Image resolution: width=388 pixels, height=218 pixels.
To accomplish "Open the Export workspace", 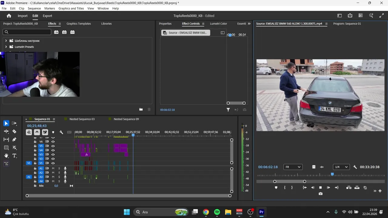I will [x=47, y=16].
